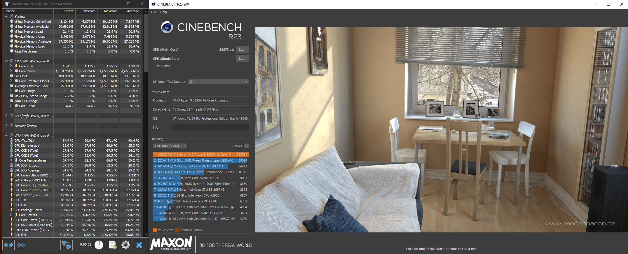Click the Current column header
This screenshot has height=254, width=628.
coord(64,11)
